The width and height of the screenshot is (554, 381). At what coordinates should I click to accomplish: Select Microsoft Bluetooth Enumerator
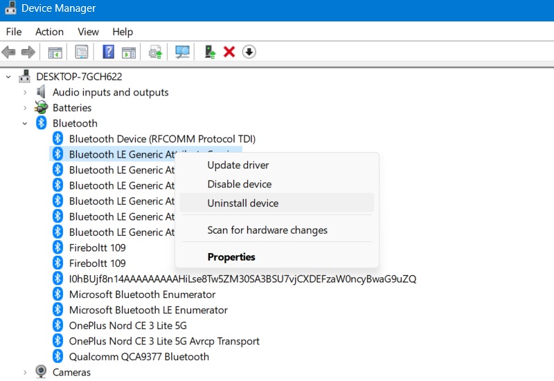coord(142,294)
